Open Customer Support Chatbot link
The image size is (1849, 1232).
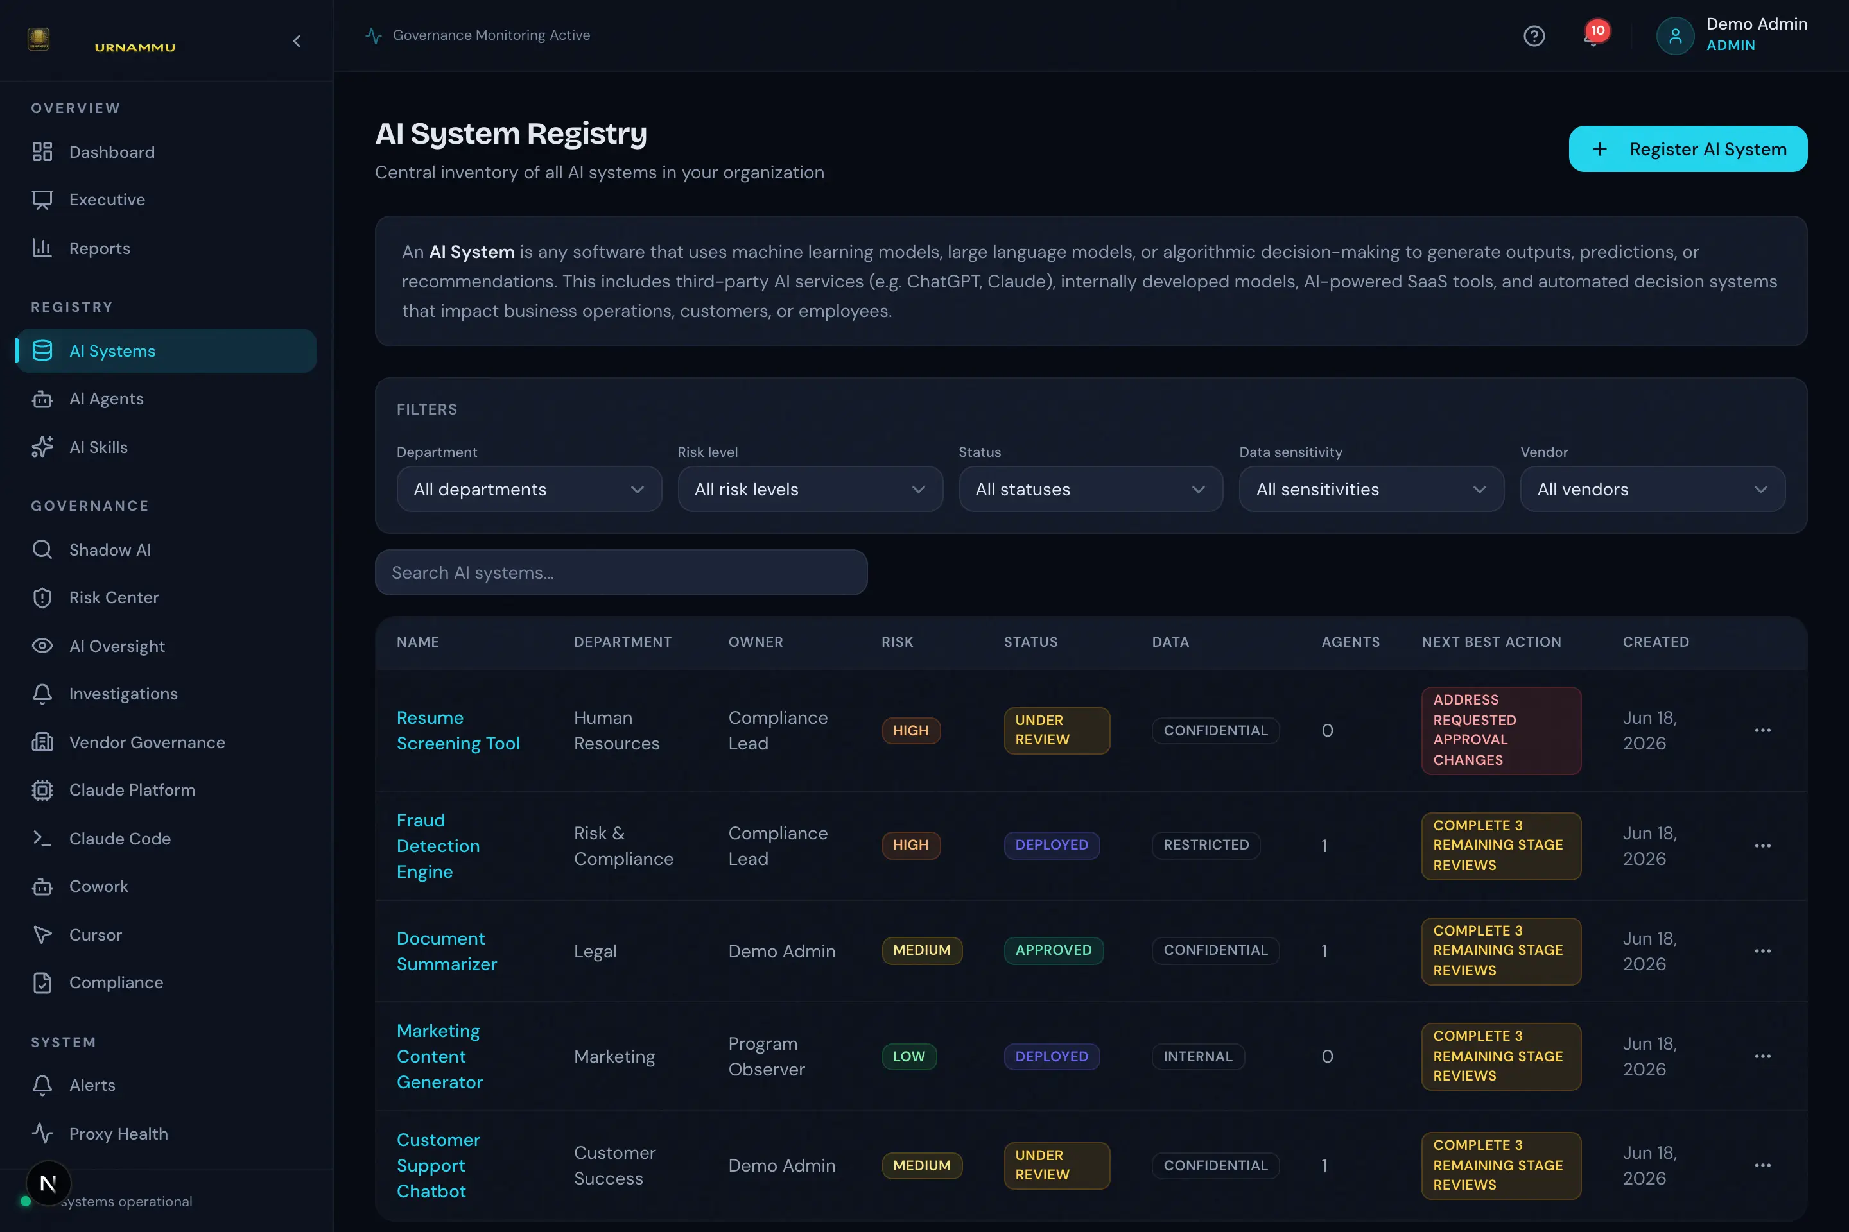(438, 1166)
